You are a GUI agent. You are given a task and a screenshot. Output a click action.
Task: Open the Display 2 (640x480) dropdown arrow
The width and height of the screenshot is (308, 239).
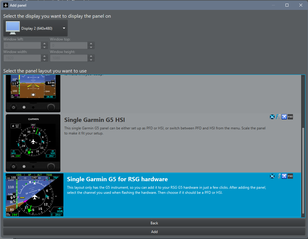click(x=64, y=28)
